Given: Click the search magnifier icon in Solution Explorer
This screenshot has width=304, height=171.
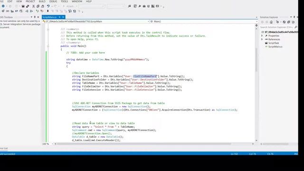Looking at the screenshot, I should tap(295, 27).
